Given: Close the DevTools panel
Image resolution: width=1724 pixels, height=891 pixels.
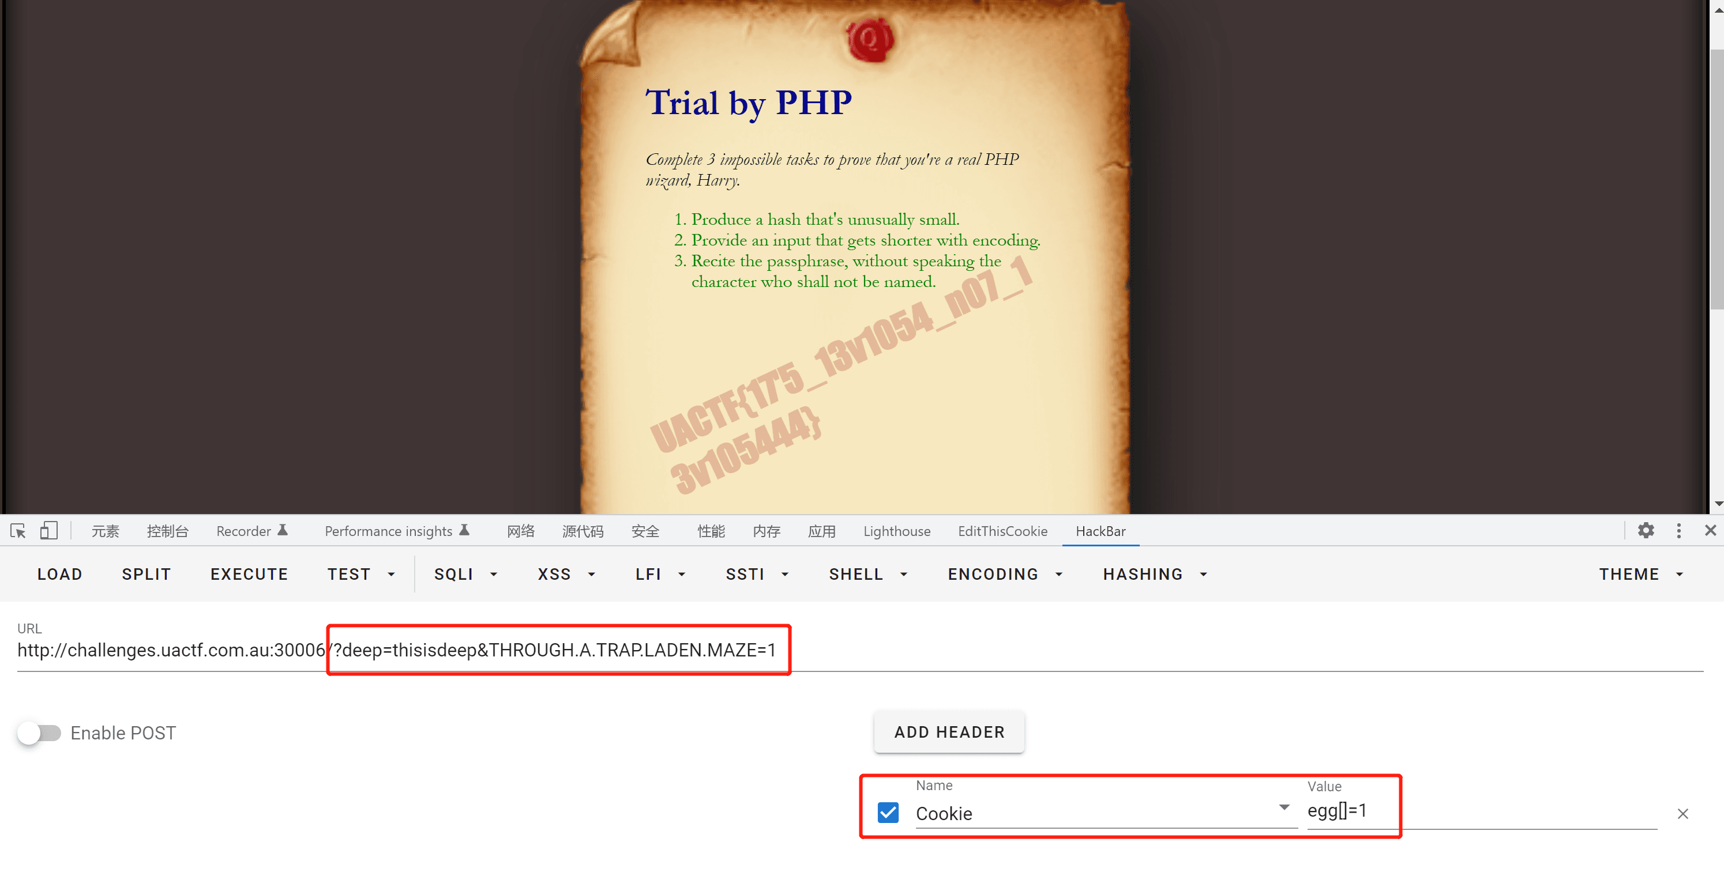Looking at the screenshot, I should pyautogui.click(x=1710, y=530).
